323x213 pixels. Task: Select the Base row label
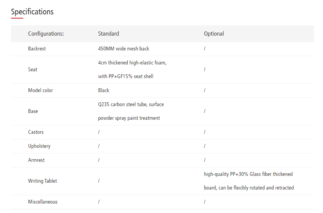33,111
